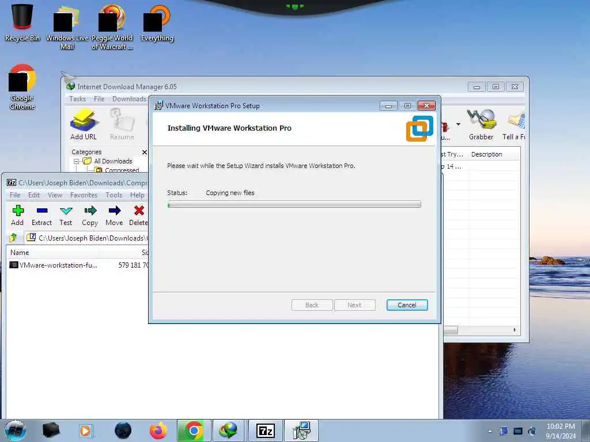Viewport: 590px width, 442px height.
Task: Switch to Internet Download Manager taskbar button
Action: 229,430
